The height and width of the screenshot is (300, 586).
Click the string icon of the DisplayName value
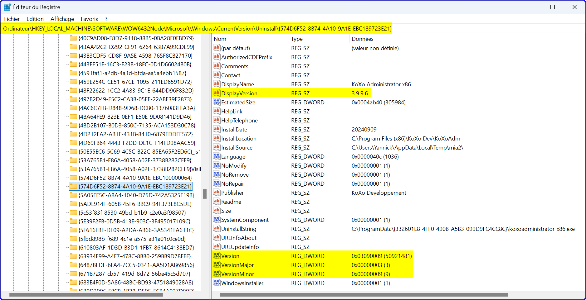click(x=217, y=84)
